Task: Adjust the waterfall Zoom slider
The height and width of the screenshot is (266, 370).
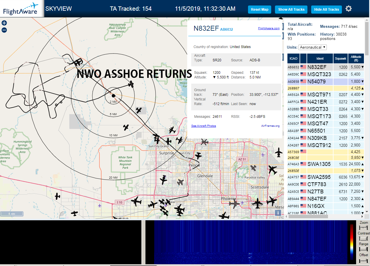Action: pos(363,228)
